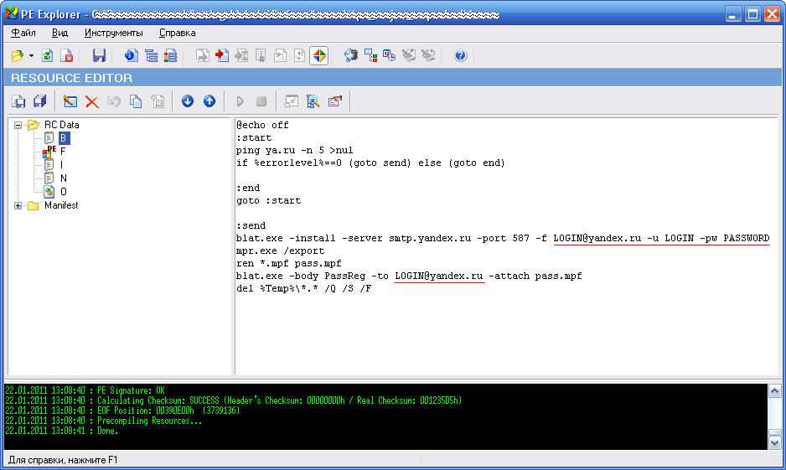
Task: Open a file with the yellow folder icon
Action: 18,55
